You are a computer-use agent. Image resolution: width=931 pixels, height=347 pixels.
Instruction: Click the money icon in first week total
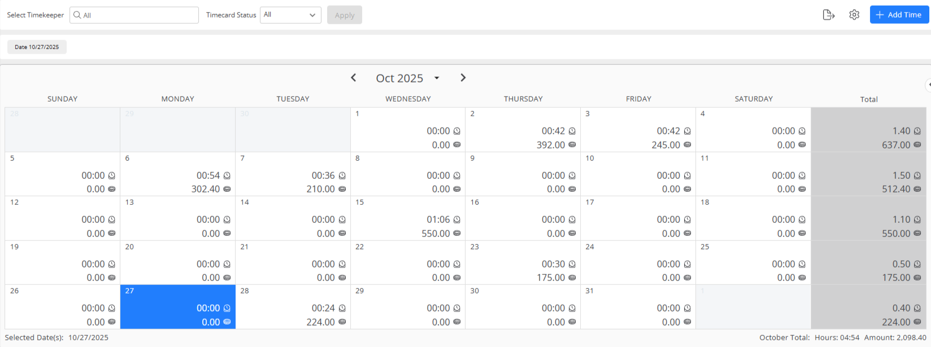pos(917,145)
